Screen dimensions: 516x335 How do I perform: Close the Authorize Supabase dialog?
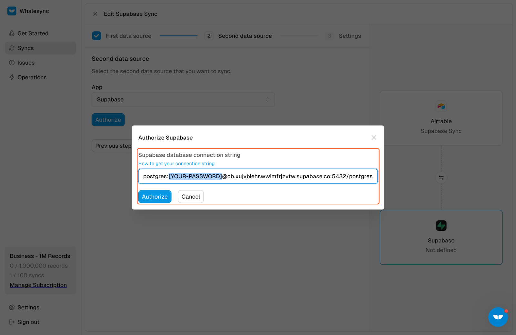(374, 137)
